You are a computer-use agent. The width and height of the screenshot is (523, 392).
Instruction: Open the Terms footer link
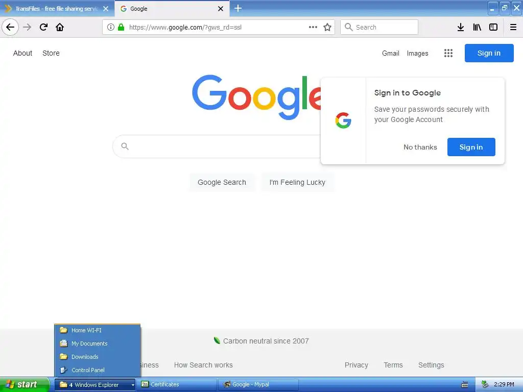393,365
